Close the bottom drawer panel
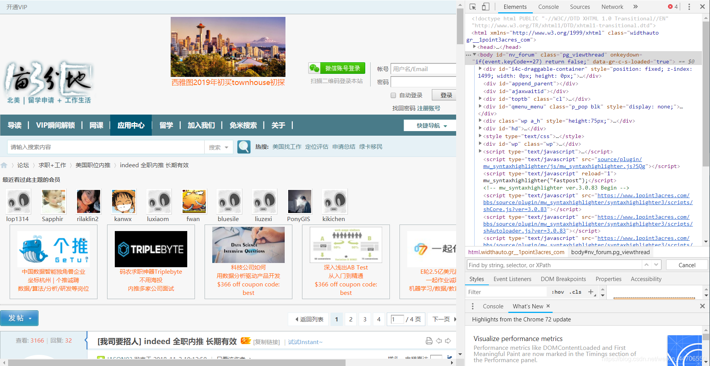The height and width of the screenshot is (366, 710). coord(702,306)
